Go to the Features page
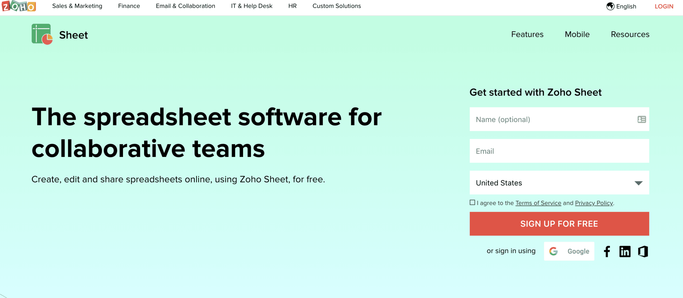 (527, 34)
